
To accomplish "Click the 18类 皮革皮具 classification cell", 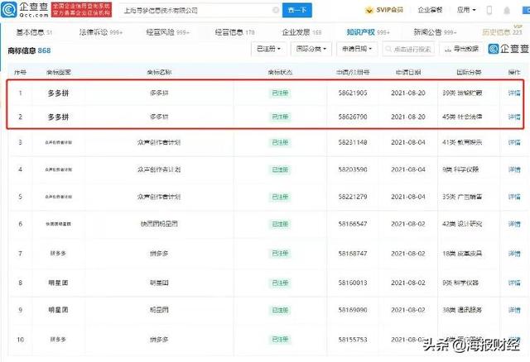I will [462, 254].
